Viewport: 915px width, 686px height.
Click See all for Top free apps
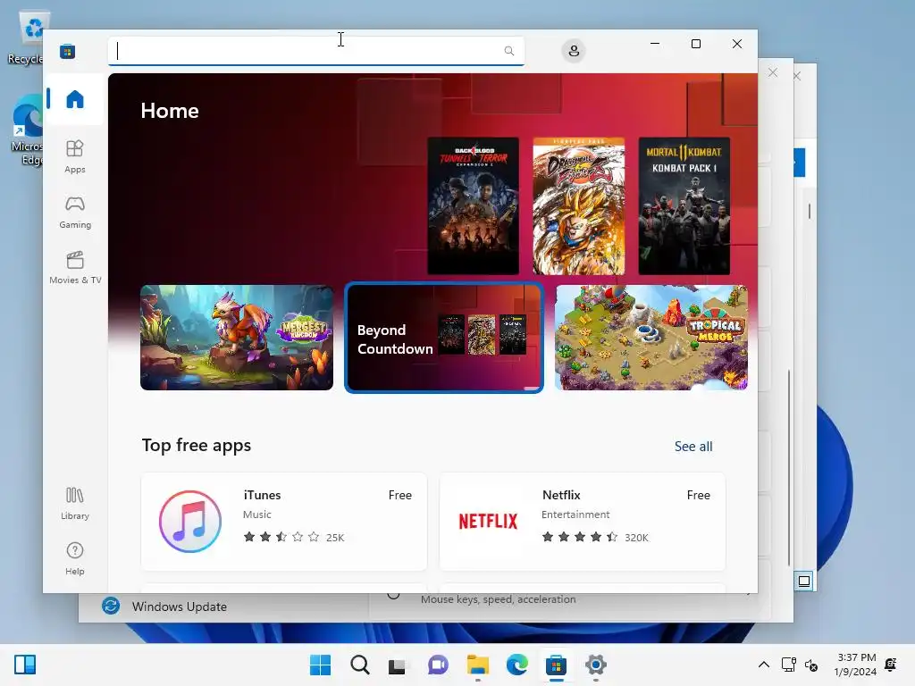[693, 447]
